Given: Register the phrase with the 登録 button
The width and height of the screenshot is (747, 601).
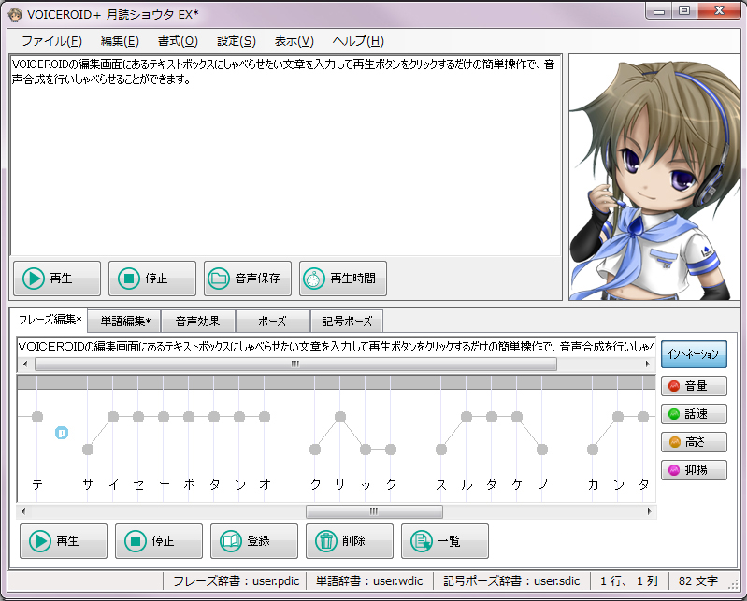Looking at the screenshot, I should pos(254,541).
